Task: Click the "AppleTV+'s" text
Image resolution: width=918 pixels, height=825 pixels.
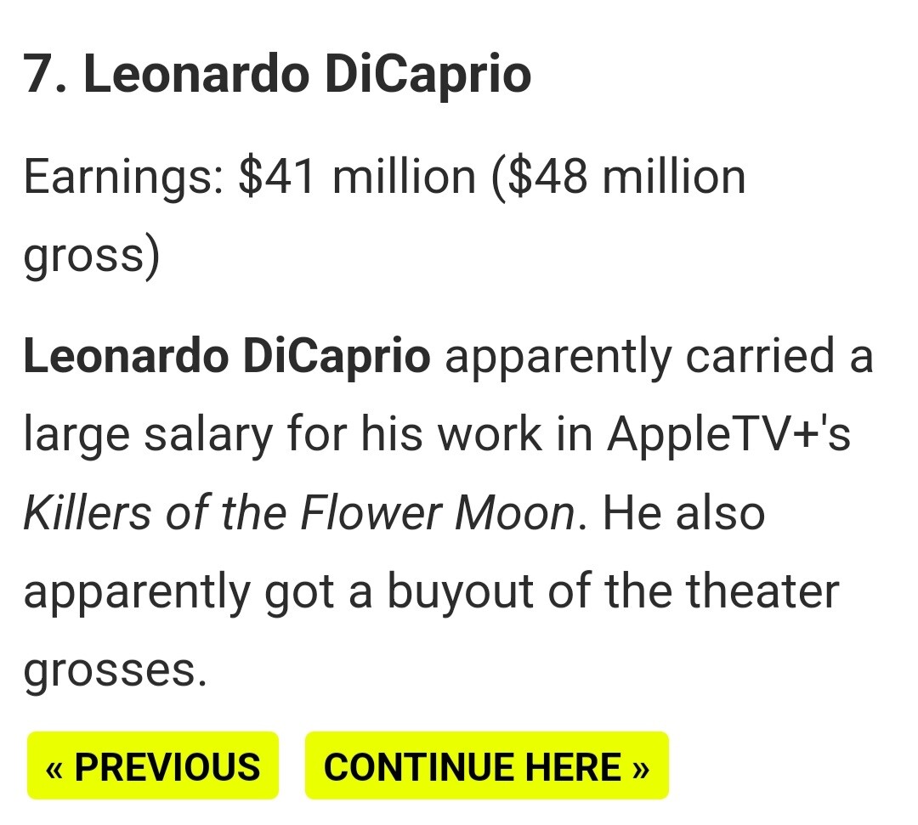Action: pos(728,435)
